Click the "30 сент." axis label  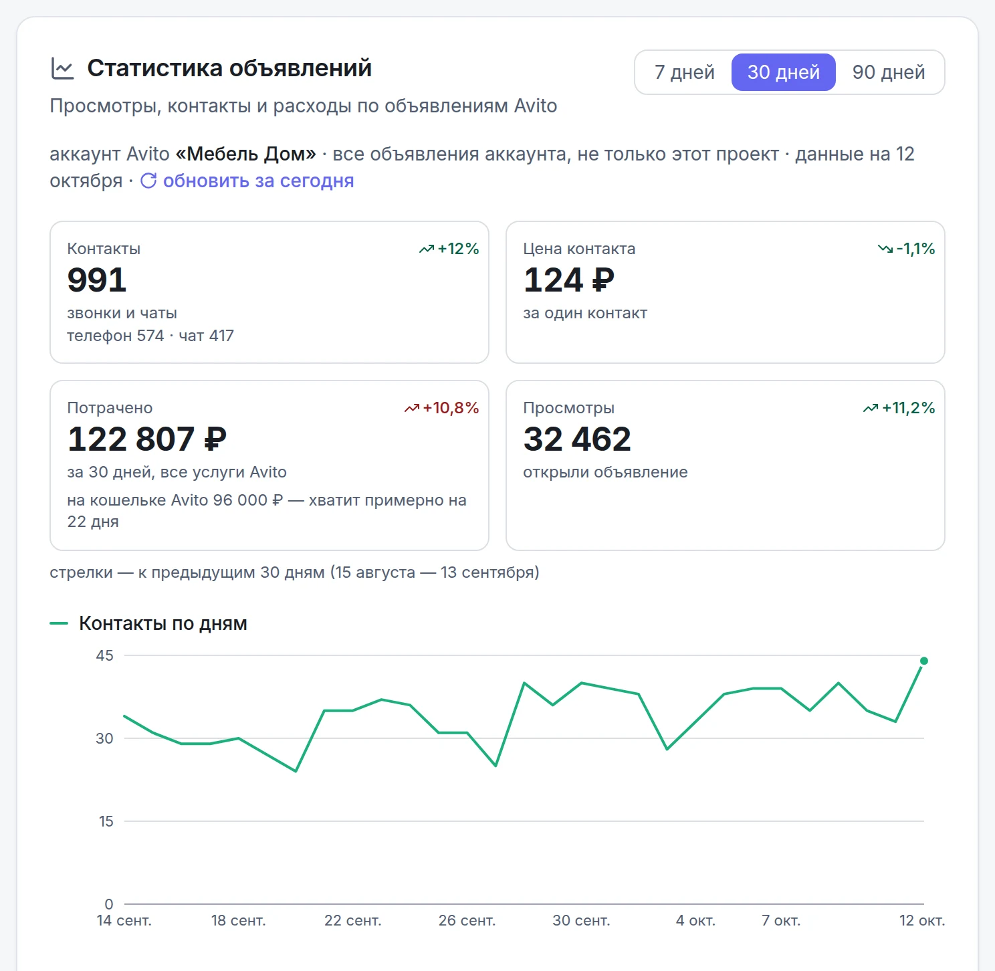click(581, 921)
